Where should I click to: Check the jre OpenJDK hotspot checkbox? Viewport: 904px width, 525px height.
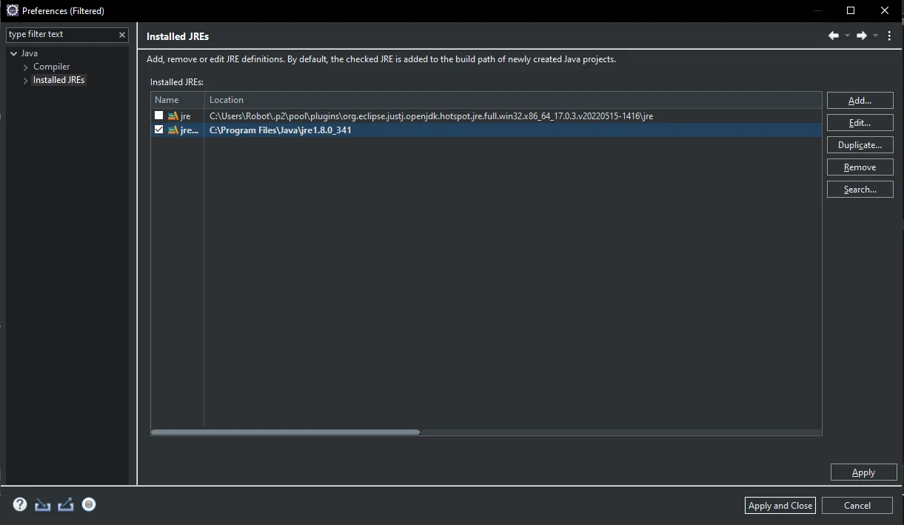pyautogui.click(x=158, y=116)
